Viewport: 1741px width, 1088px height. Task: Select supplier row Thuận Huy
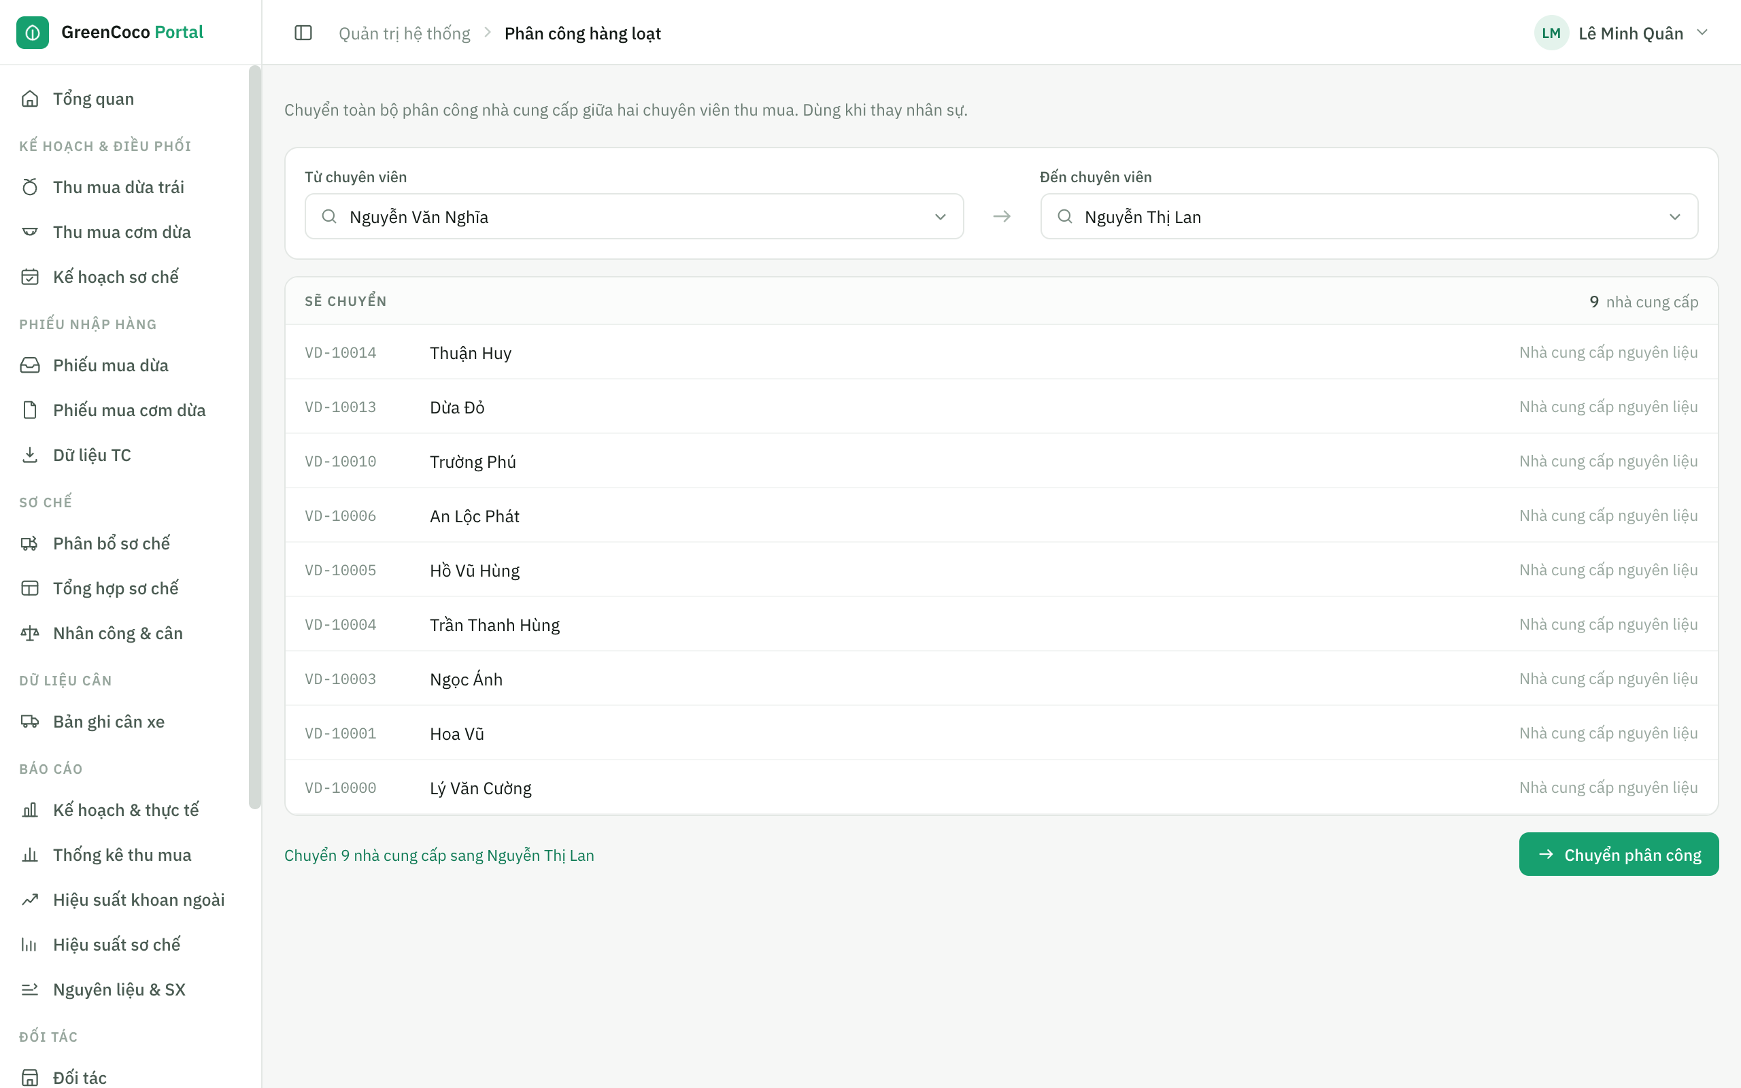point(1002,353)
